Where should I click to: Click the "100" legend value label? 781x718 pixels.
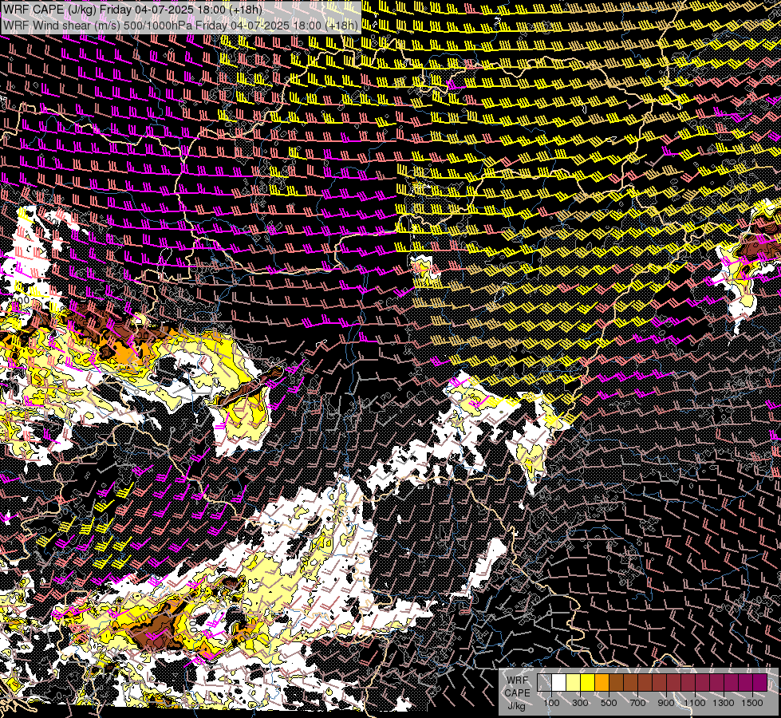pyautogui.click(x=551, y=703)
